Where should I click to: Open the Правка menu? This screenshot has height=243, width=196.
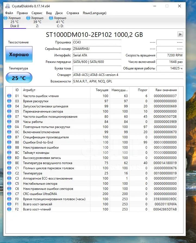coord(22,13)
